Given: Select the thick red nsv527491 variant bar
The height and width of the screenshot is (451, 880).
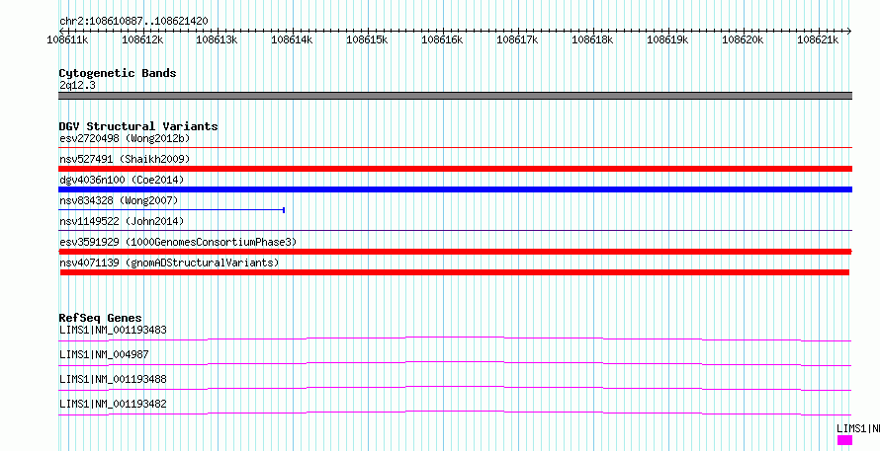Looking at the screenshot, I should coord(455,169).
